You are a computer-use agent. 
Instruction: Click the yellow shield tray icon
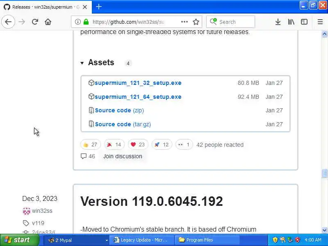coord(275,240)
